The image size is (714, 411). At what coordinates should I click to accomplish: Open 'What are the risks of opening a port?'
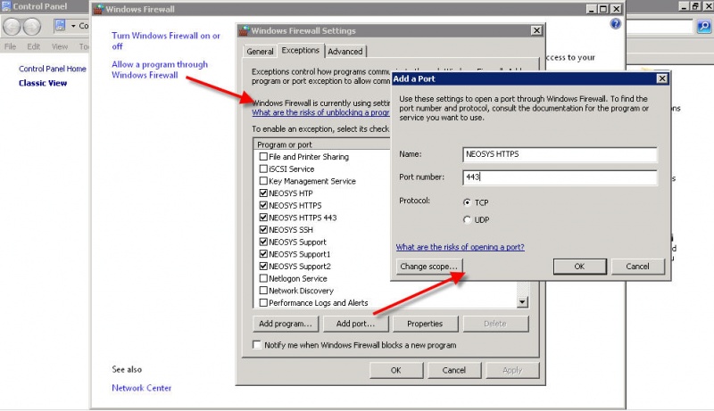pos(460,247)
